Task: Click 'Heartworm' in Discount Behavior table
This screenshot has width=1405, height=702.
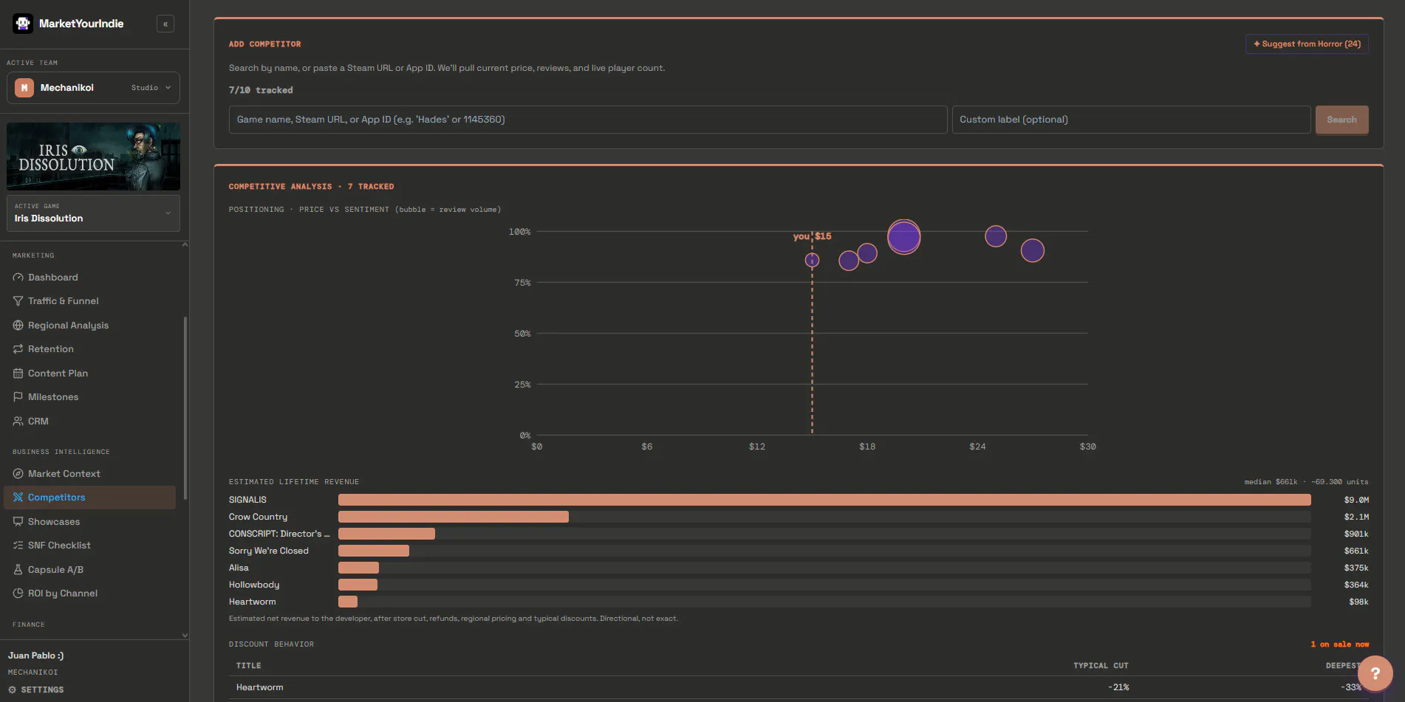Action: [x=260, y=687]
